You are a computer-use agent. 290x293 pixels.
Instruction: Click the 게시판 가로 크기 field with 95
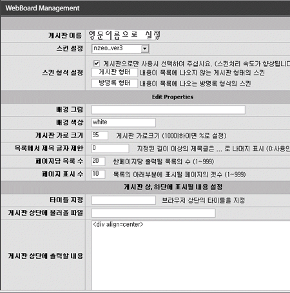click(100, 135)
